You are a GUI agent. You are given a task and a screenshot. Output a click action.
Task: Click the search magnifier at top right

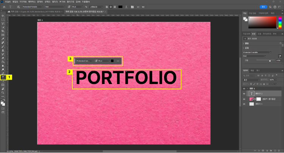coord(270,7)
